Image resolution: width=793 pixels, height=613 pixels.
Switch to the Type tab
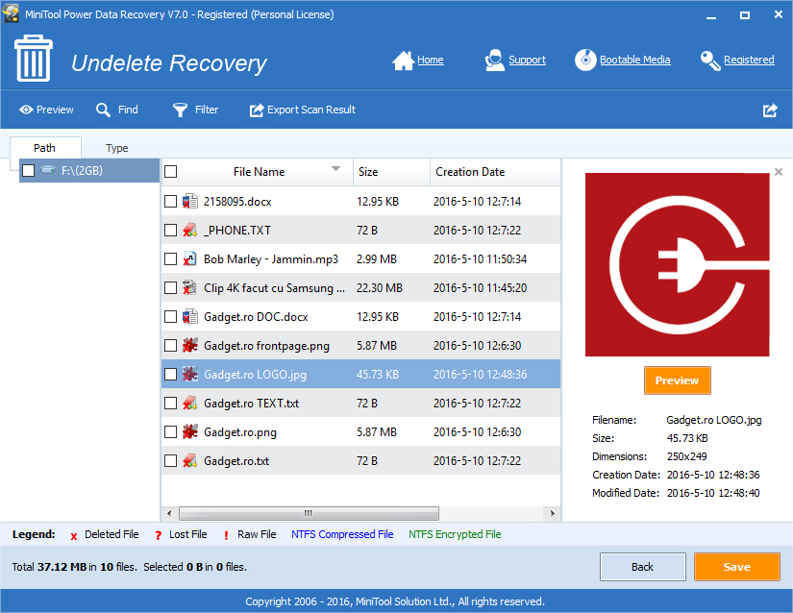117,148
